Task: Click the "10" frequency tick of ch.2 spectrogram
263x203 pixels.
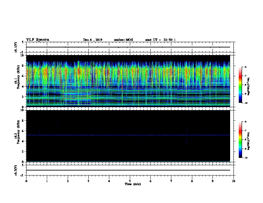Action: (x=22, y=110)
